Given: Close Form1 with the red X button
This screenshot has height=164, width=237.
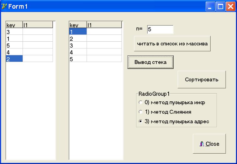Looking at the screenshot, I should pyautogui.click(x=230, y=7).
